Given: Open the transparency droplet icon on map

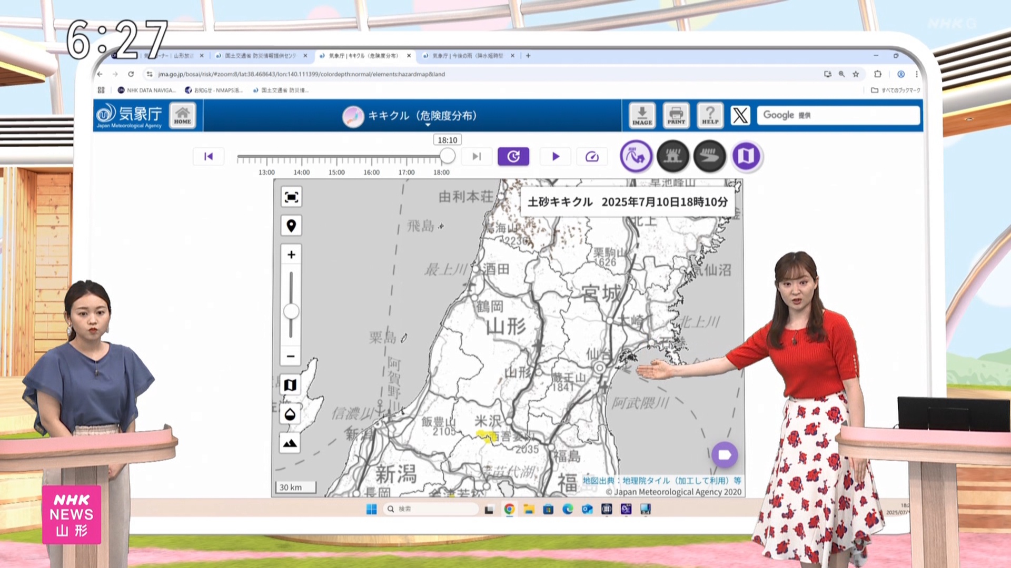Looking at the screenshot, I should [x=290, y=414].
